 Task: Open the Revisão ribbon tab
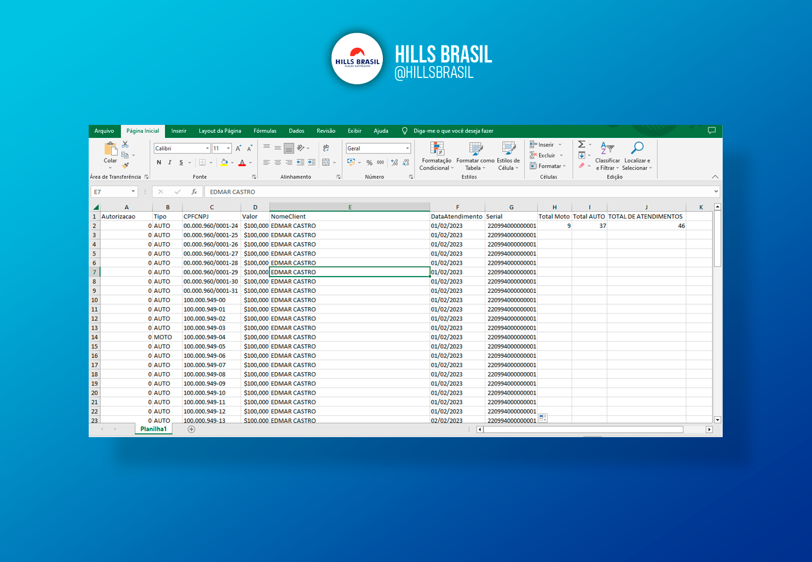click(325, 131)
